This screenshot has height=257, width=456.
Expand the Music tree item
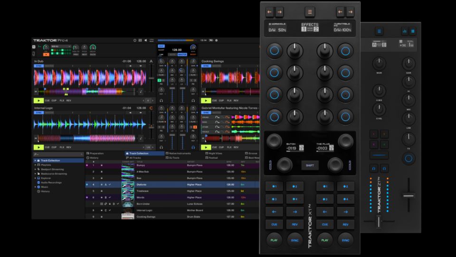[x=35, y=187]
